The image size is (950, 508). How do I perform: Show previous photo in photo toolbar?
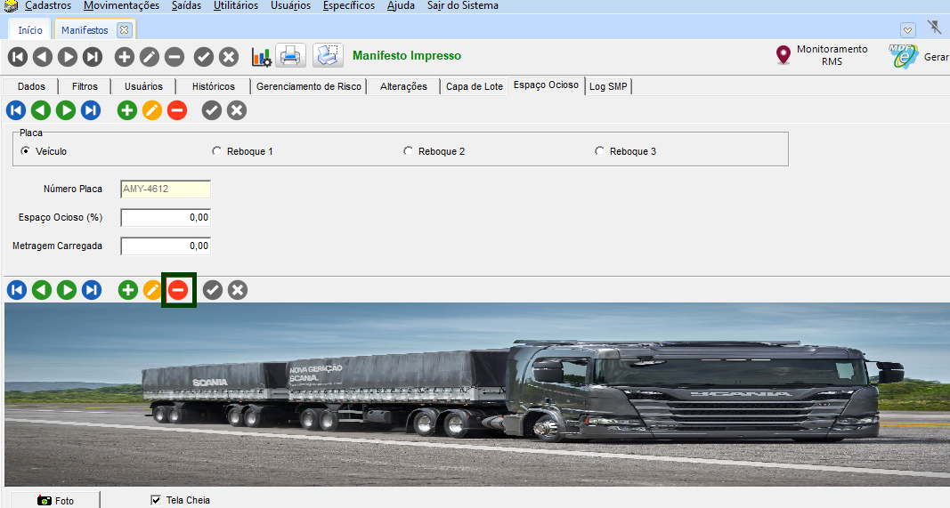click(x=42, y=290)
